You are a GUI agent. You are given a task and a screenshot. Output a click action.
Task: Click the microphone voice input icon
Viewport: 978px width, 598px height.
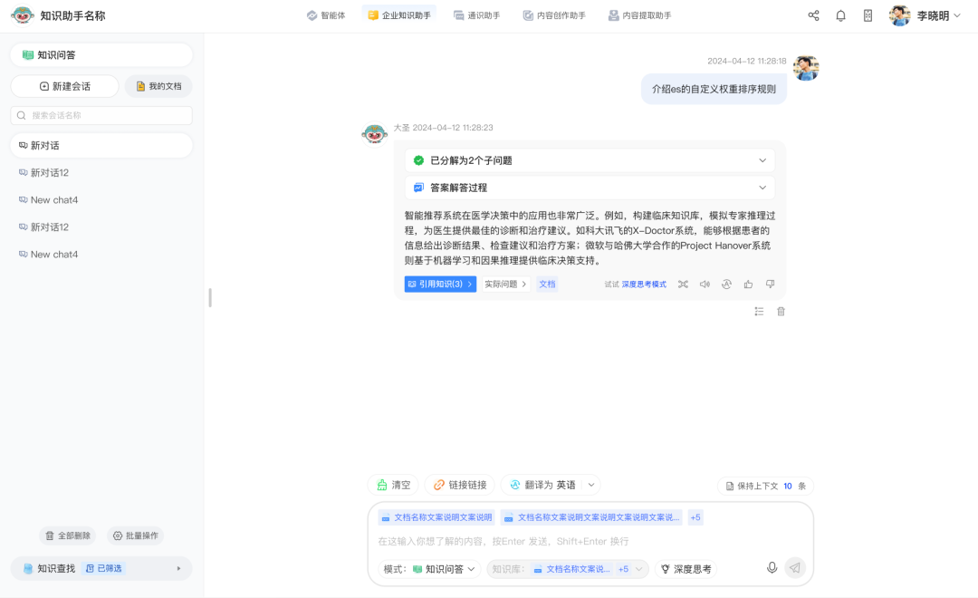[x=772, y=568]
